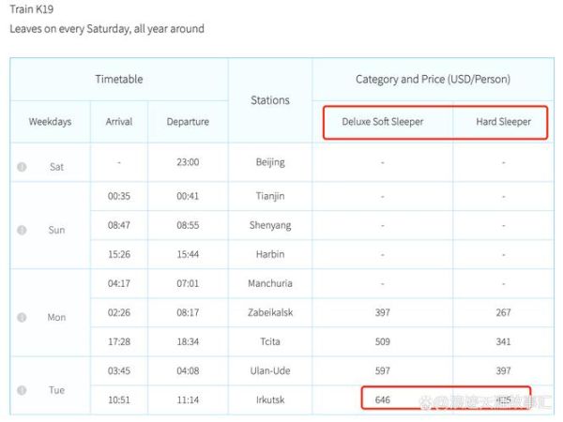563x422 pixels.
Task: Click the info icon beside Sat
Action: point(22,167)
